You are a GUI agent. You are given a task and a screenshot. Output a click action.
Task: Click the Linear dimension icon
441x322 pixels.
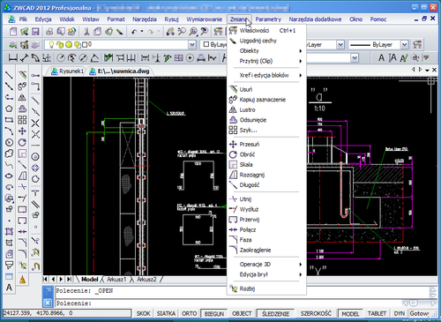[x=12, y=58]
